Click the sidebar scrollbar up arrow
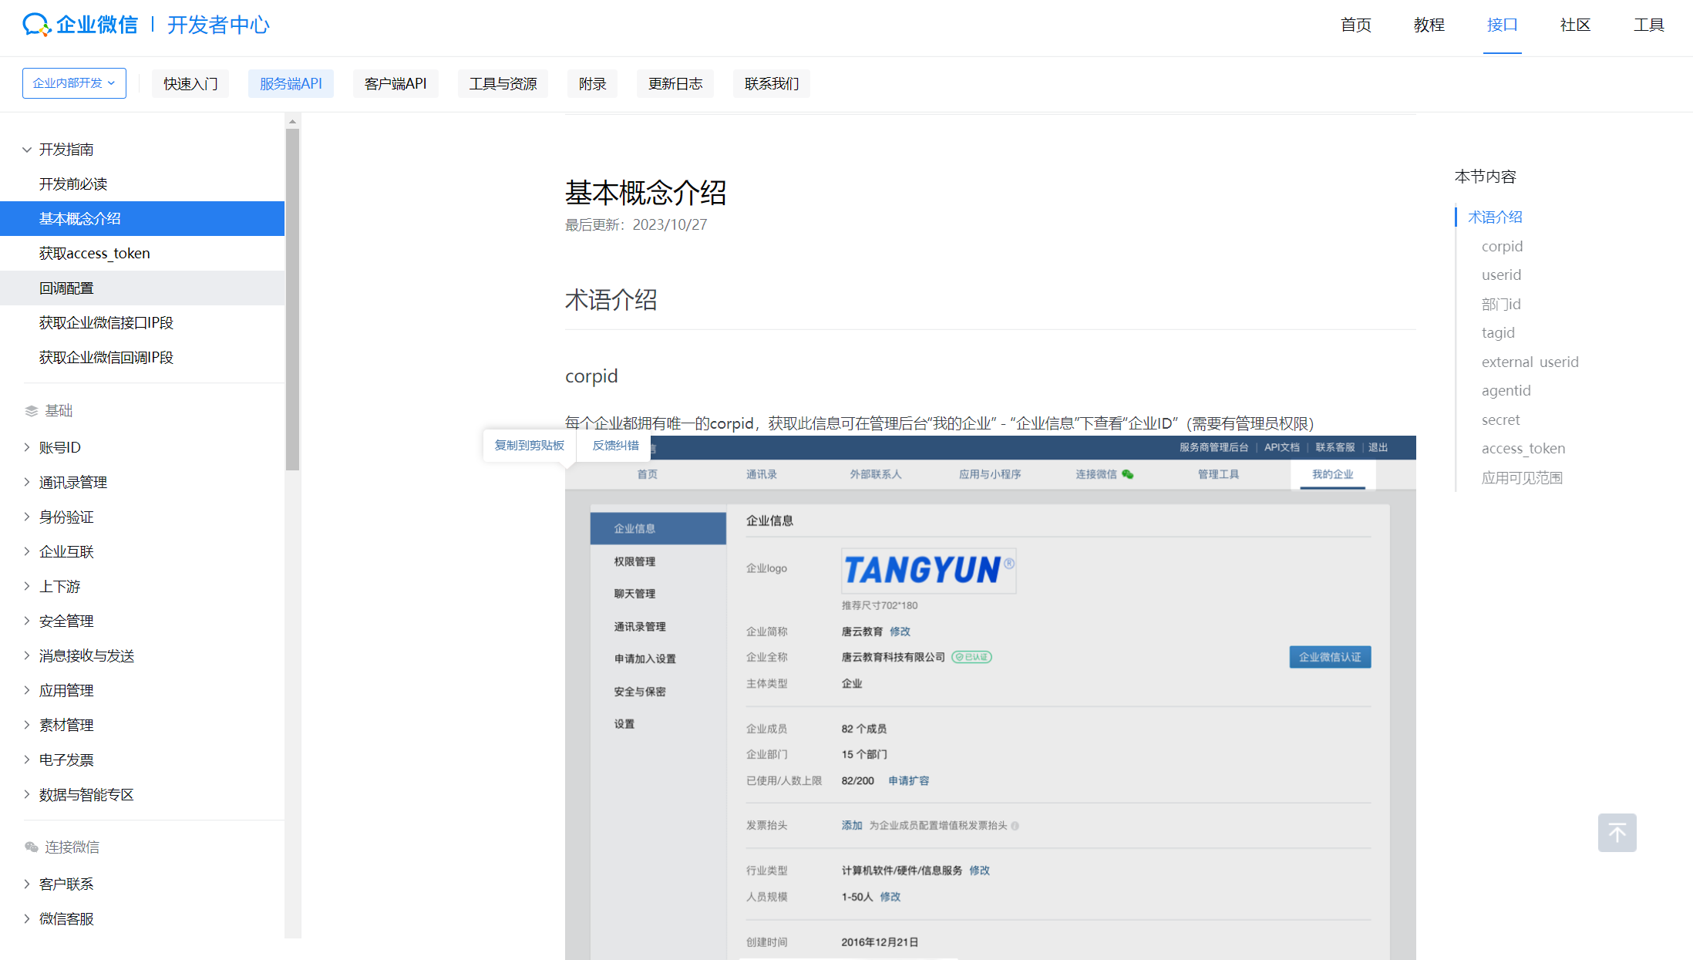The width and height of the screenshot is (1693, 960). coord(292,121)
